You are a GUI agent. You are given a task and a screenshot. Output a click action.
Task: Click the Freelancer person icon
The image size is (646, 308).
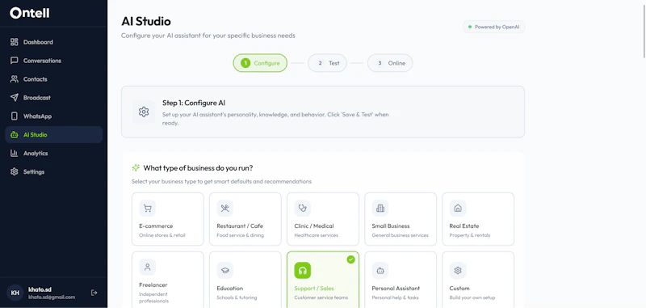148,268
